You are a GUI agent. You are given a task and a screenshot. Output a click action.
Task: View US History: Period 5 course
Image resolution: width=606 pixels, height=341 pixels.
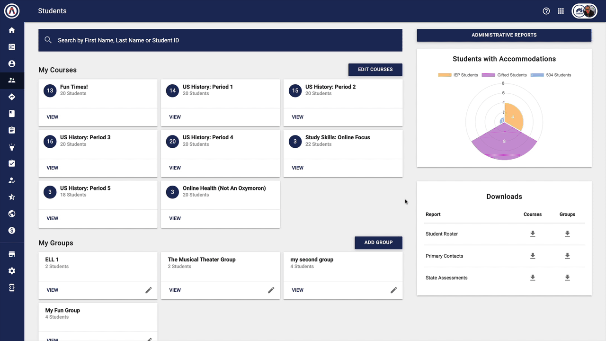53,218
